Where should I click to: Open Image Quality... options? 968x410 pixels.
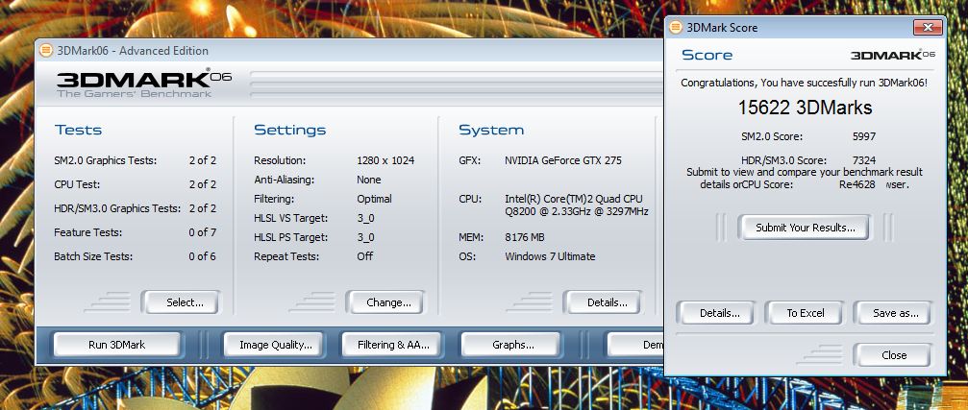click(274, 345)
